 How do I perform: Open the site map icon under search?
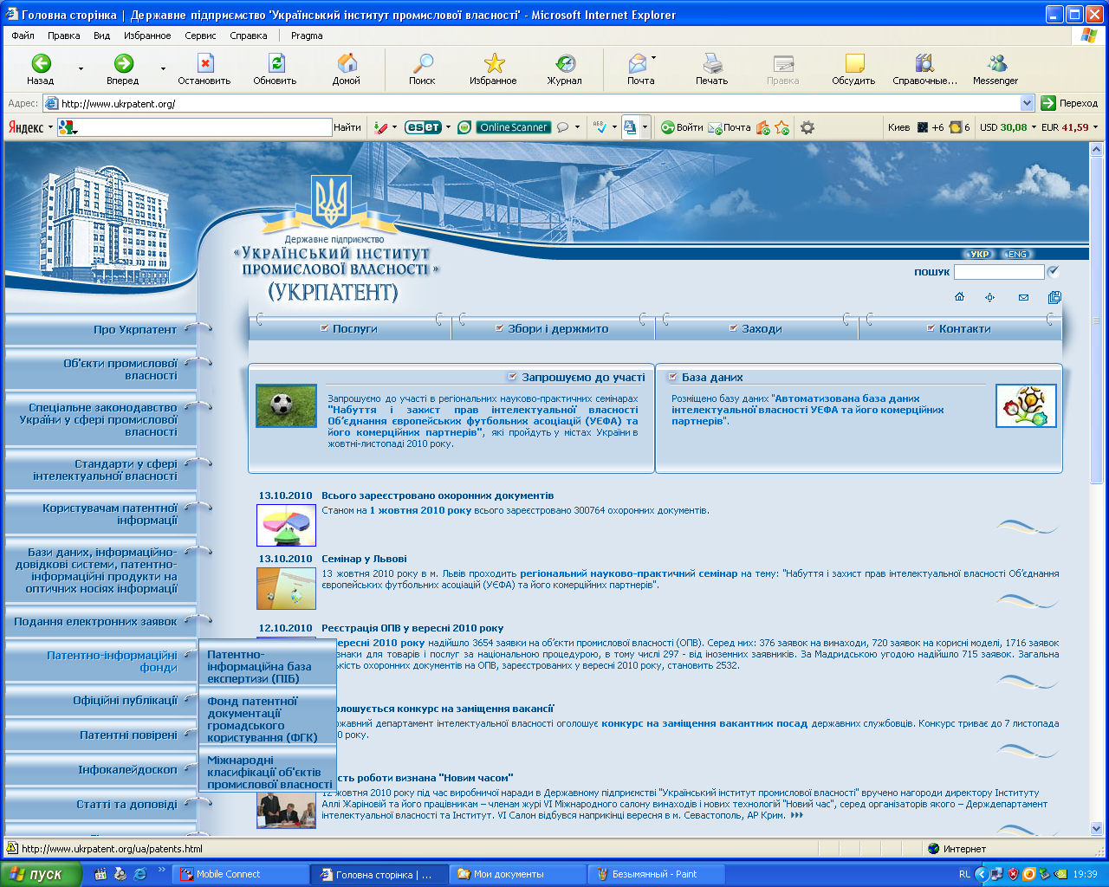(x=990, y=297)
